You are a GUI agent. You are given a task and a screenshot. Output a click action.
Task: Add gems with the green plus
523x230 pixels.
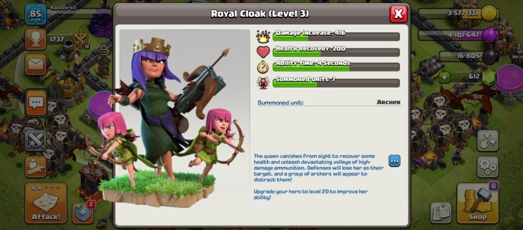pyautogui.click(x=444, y=78)
